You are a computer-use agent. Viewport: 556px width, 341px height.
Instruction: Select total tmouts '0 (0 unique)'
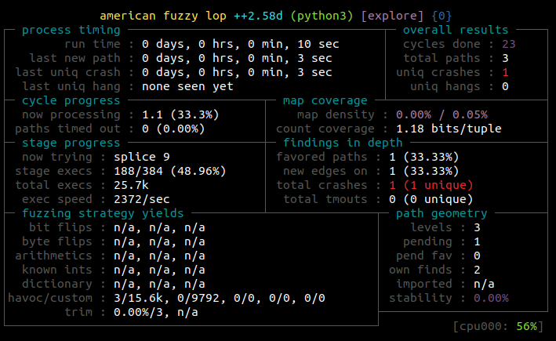tap(431, 199)
